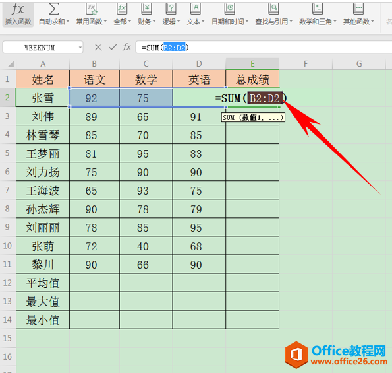Expand the name box dropdown showing WEEKNUM
392x373 pixels.
click(80, 47)
